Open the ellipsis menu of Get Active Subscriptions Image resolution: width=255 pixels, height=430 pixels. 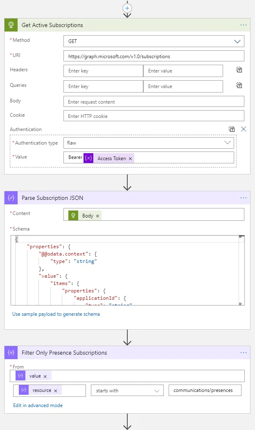coord(243,25)
